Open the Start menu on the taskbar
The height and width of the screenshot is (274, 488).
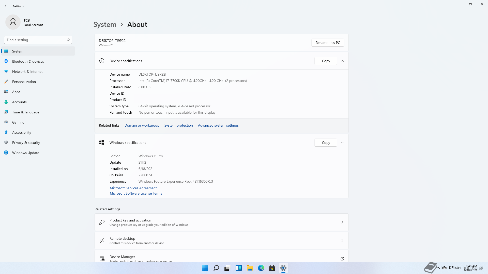click(205, 268)
